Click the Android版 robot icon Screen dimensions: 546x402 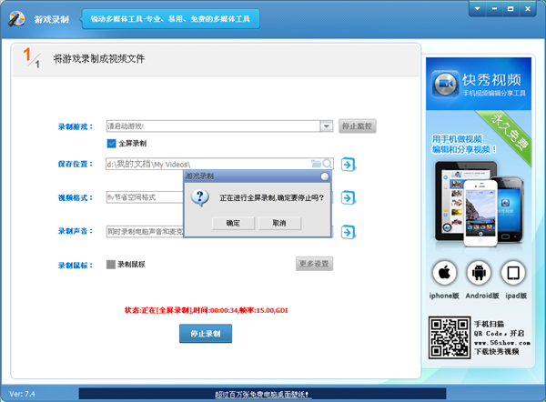click(479, 273)
